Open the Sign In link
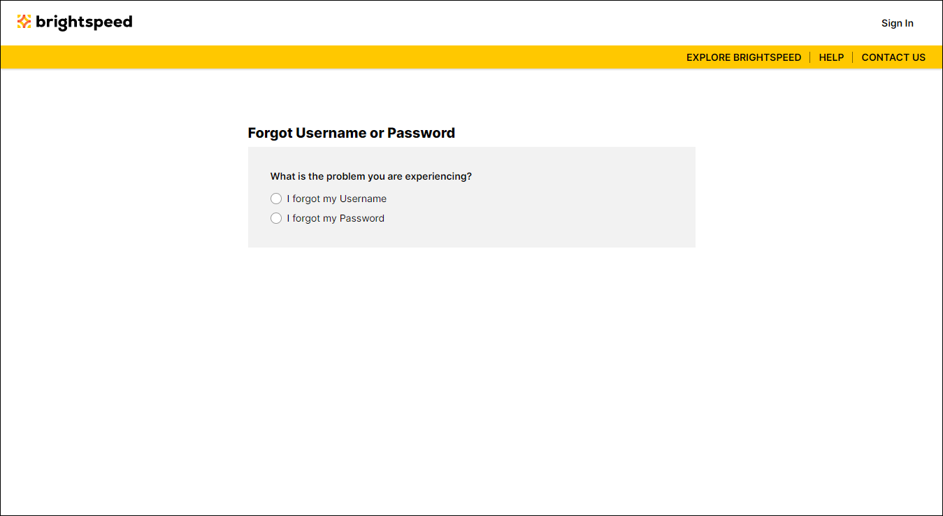Image resolution: width=943 pixels, height=516 pixels. pyautogui.click(x=897, y=23)
